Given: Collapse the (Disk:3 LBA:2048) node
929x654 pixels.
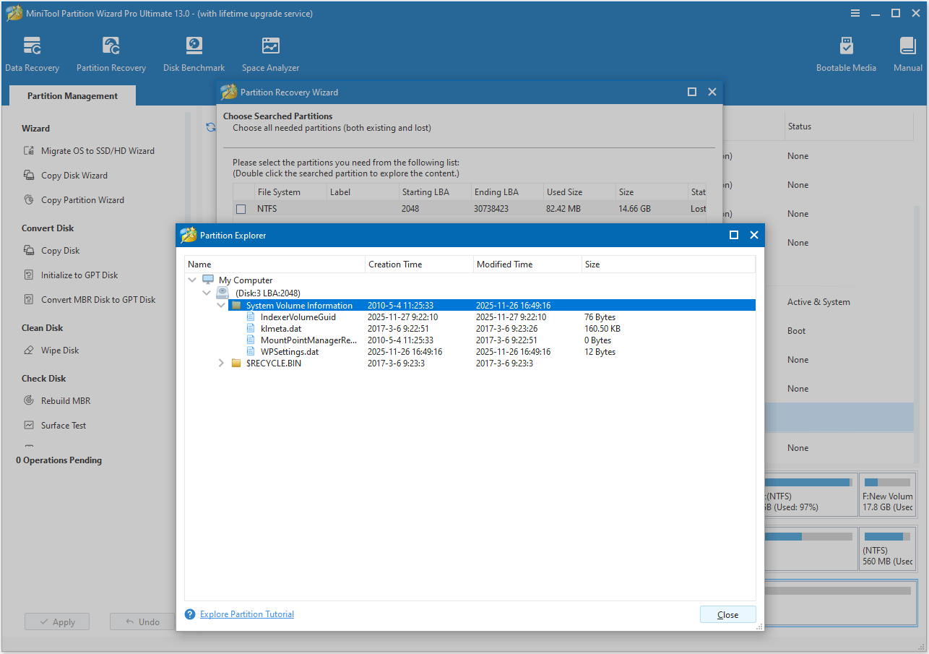Looking at the screenshot, I should 207,293.
